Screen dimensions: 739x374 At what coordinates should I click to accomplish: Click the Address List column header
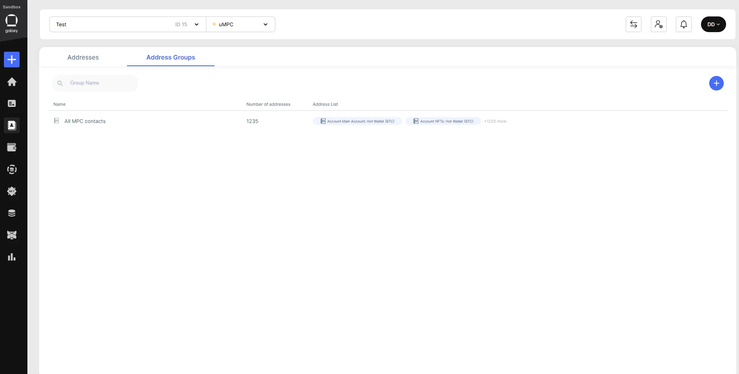point(325,104)
